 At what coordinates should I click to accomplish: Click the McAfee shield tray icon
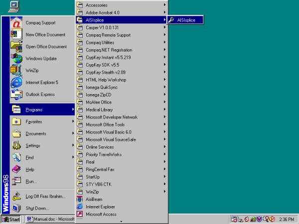259,219
